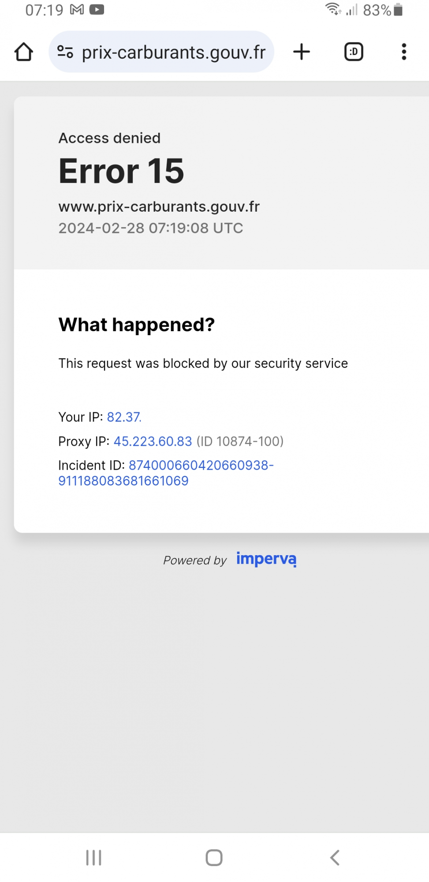Screen dimensions: 429x882
Task: Click the 82.37 IP address link
Action: (124, 417)
